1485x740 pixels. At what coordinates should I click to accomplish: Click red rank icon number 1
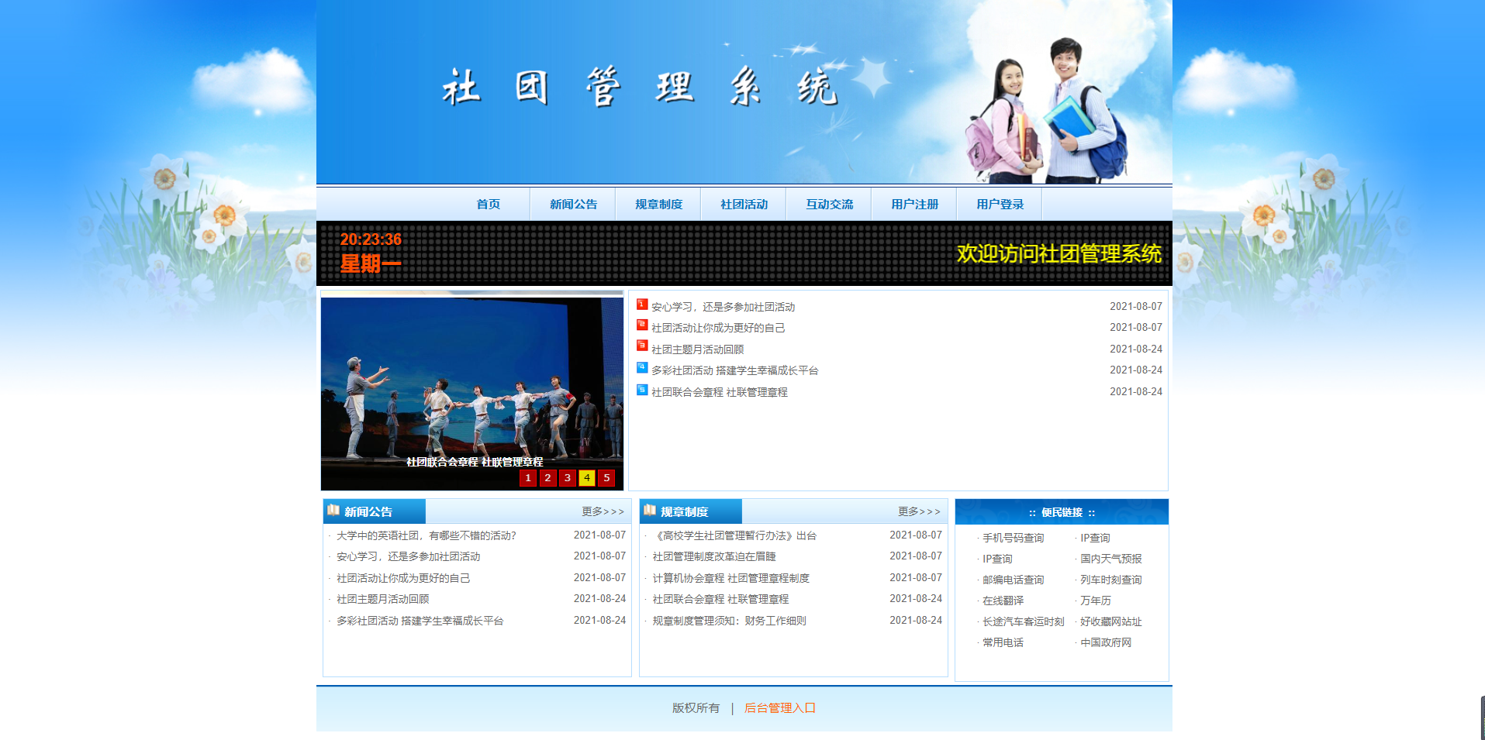coord(642,304)
